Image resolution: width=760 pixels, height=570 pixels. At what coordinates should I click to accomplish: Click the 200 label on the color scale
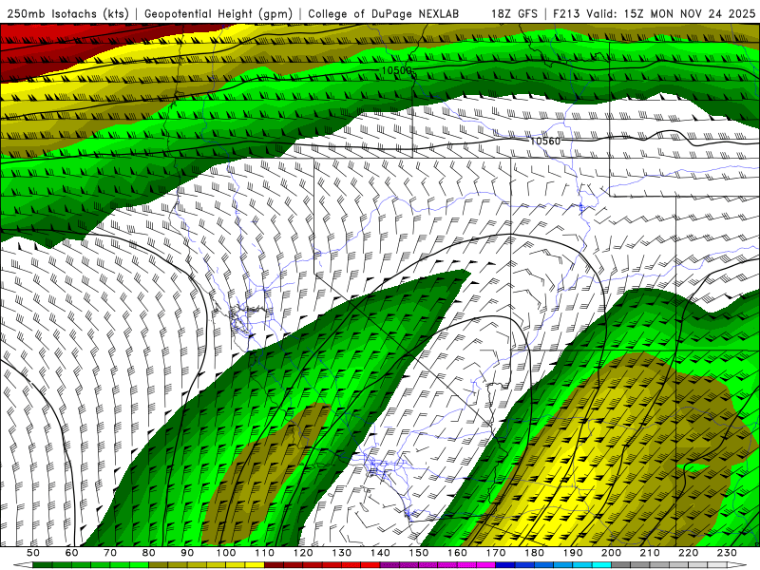(612, 553)
